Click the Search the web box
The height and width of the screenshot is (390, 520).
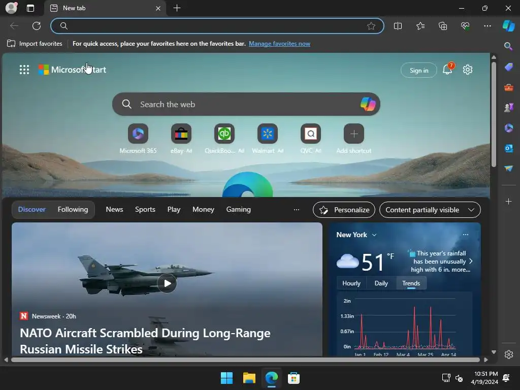(x=246, y=104)
